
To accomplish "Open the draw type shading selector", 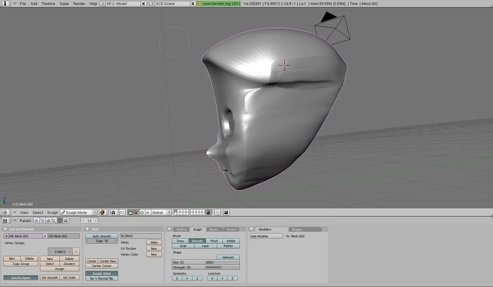I will coord(103,212).
